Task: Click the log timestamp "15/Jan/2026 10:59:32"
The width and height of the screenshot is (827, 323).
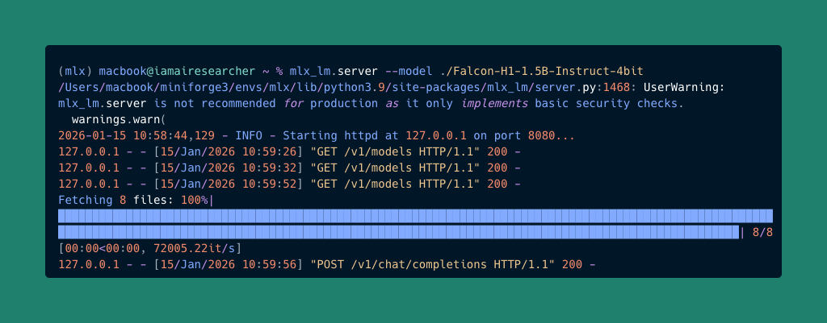Action: tap(228, 168)
